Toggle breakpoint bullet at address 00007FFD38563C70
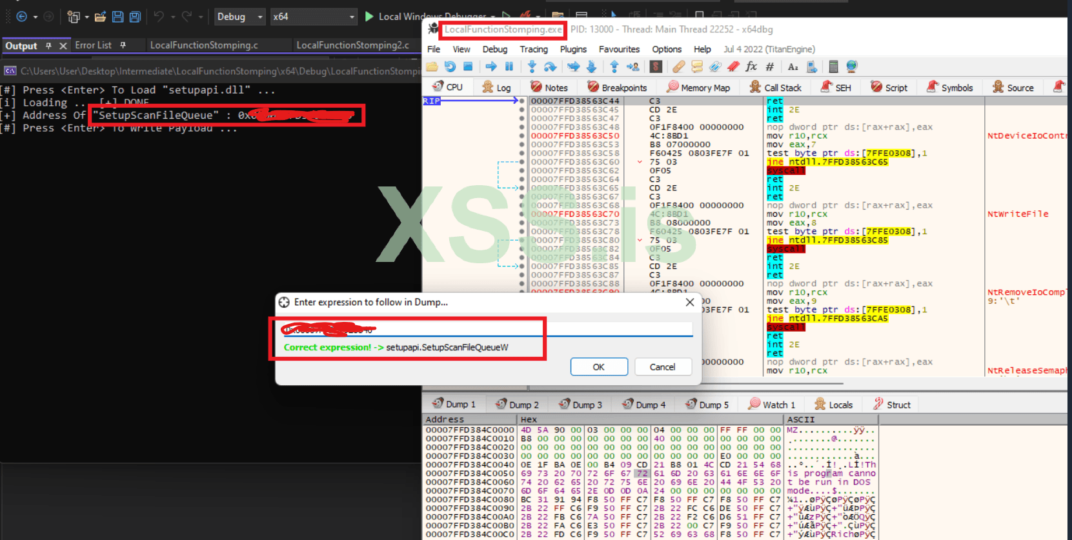This screenshot has width=1072, height=540. pyautogui.click(x=521, y=214)
